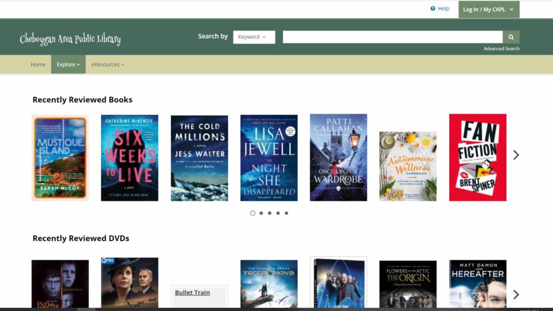Show next Recently Reviewed Books
Viewport: 553px width, 311px height.
tap(516, 155)
